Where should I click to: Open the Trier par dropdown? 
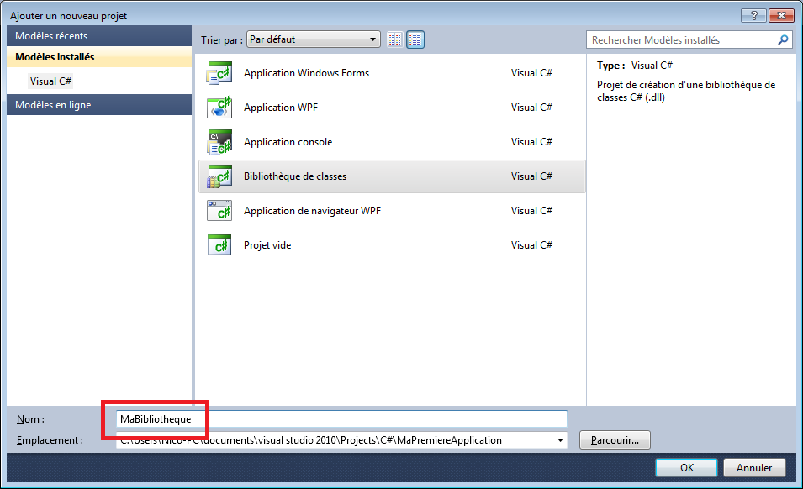click(x=313, y=39)
